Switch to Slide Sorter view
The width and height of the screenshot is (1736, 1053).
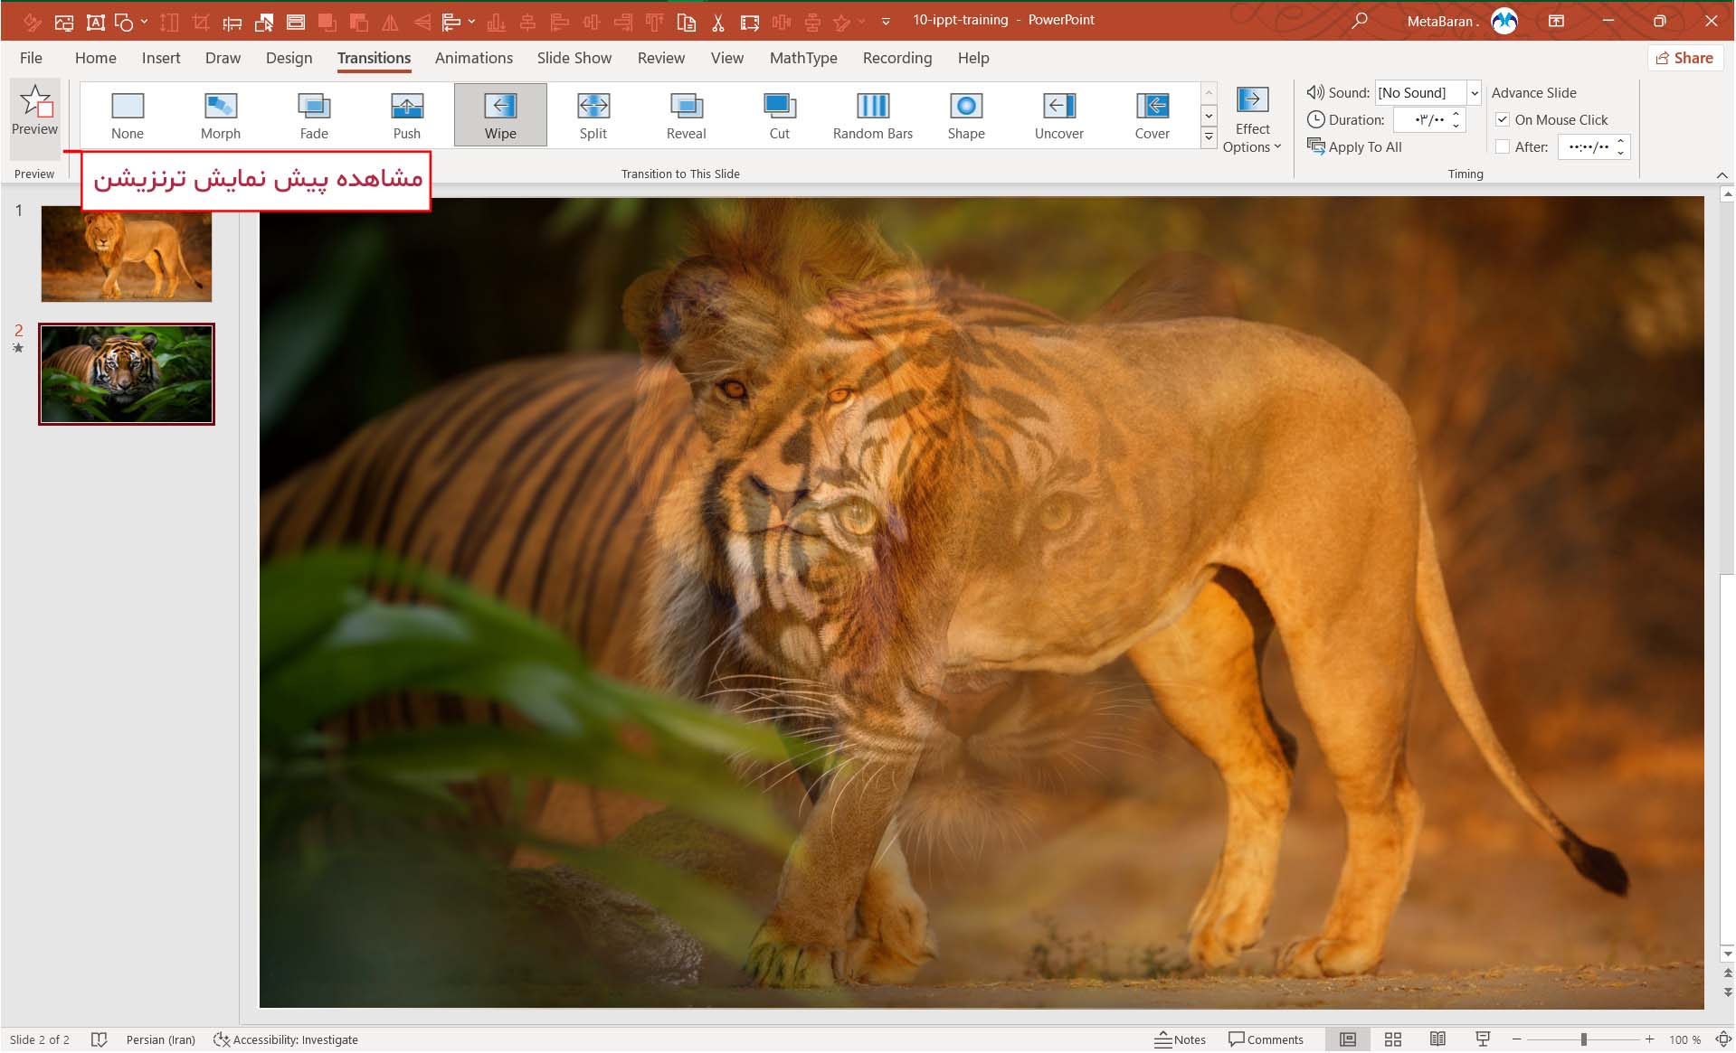(1393, 1039)
